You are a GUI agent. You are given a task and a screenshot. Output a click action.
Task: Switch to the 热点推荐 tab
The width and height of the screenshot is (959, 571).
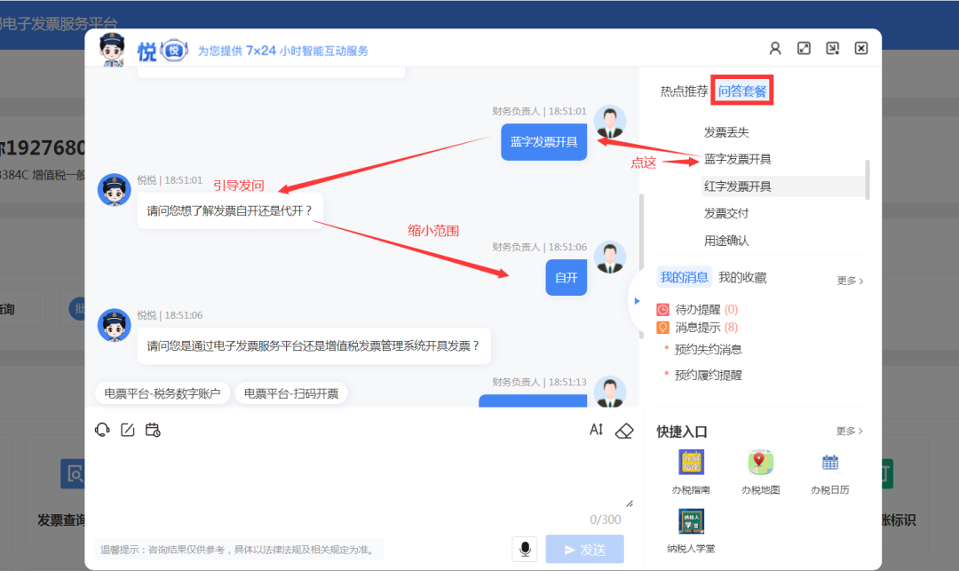click(684, 91)
